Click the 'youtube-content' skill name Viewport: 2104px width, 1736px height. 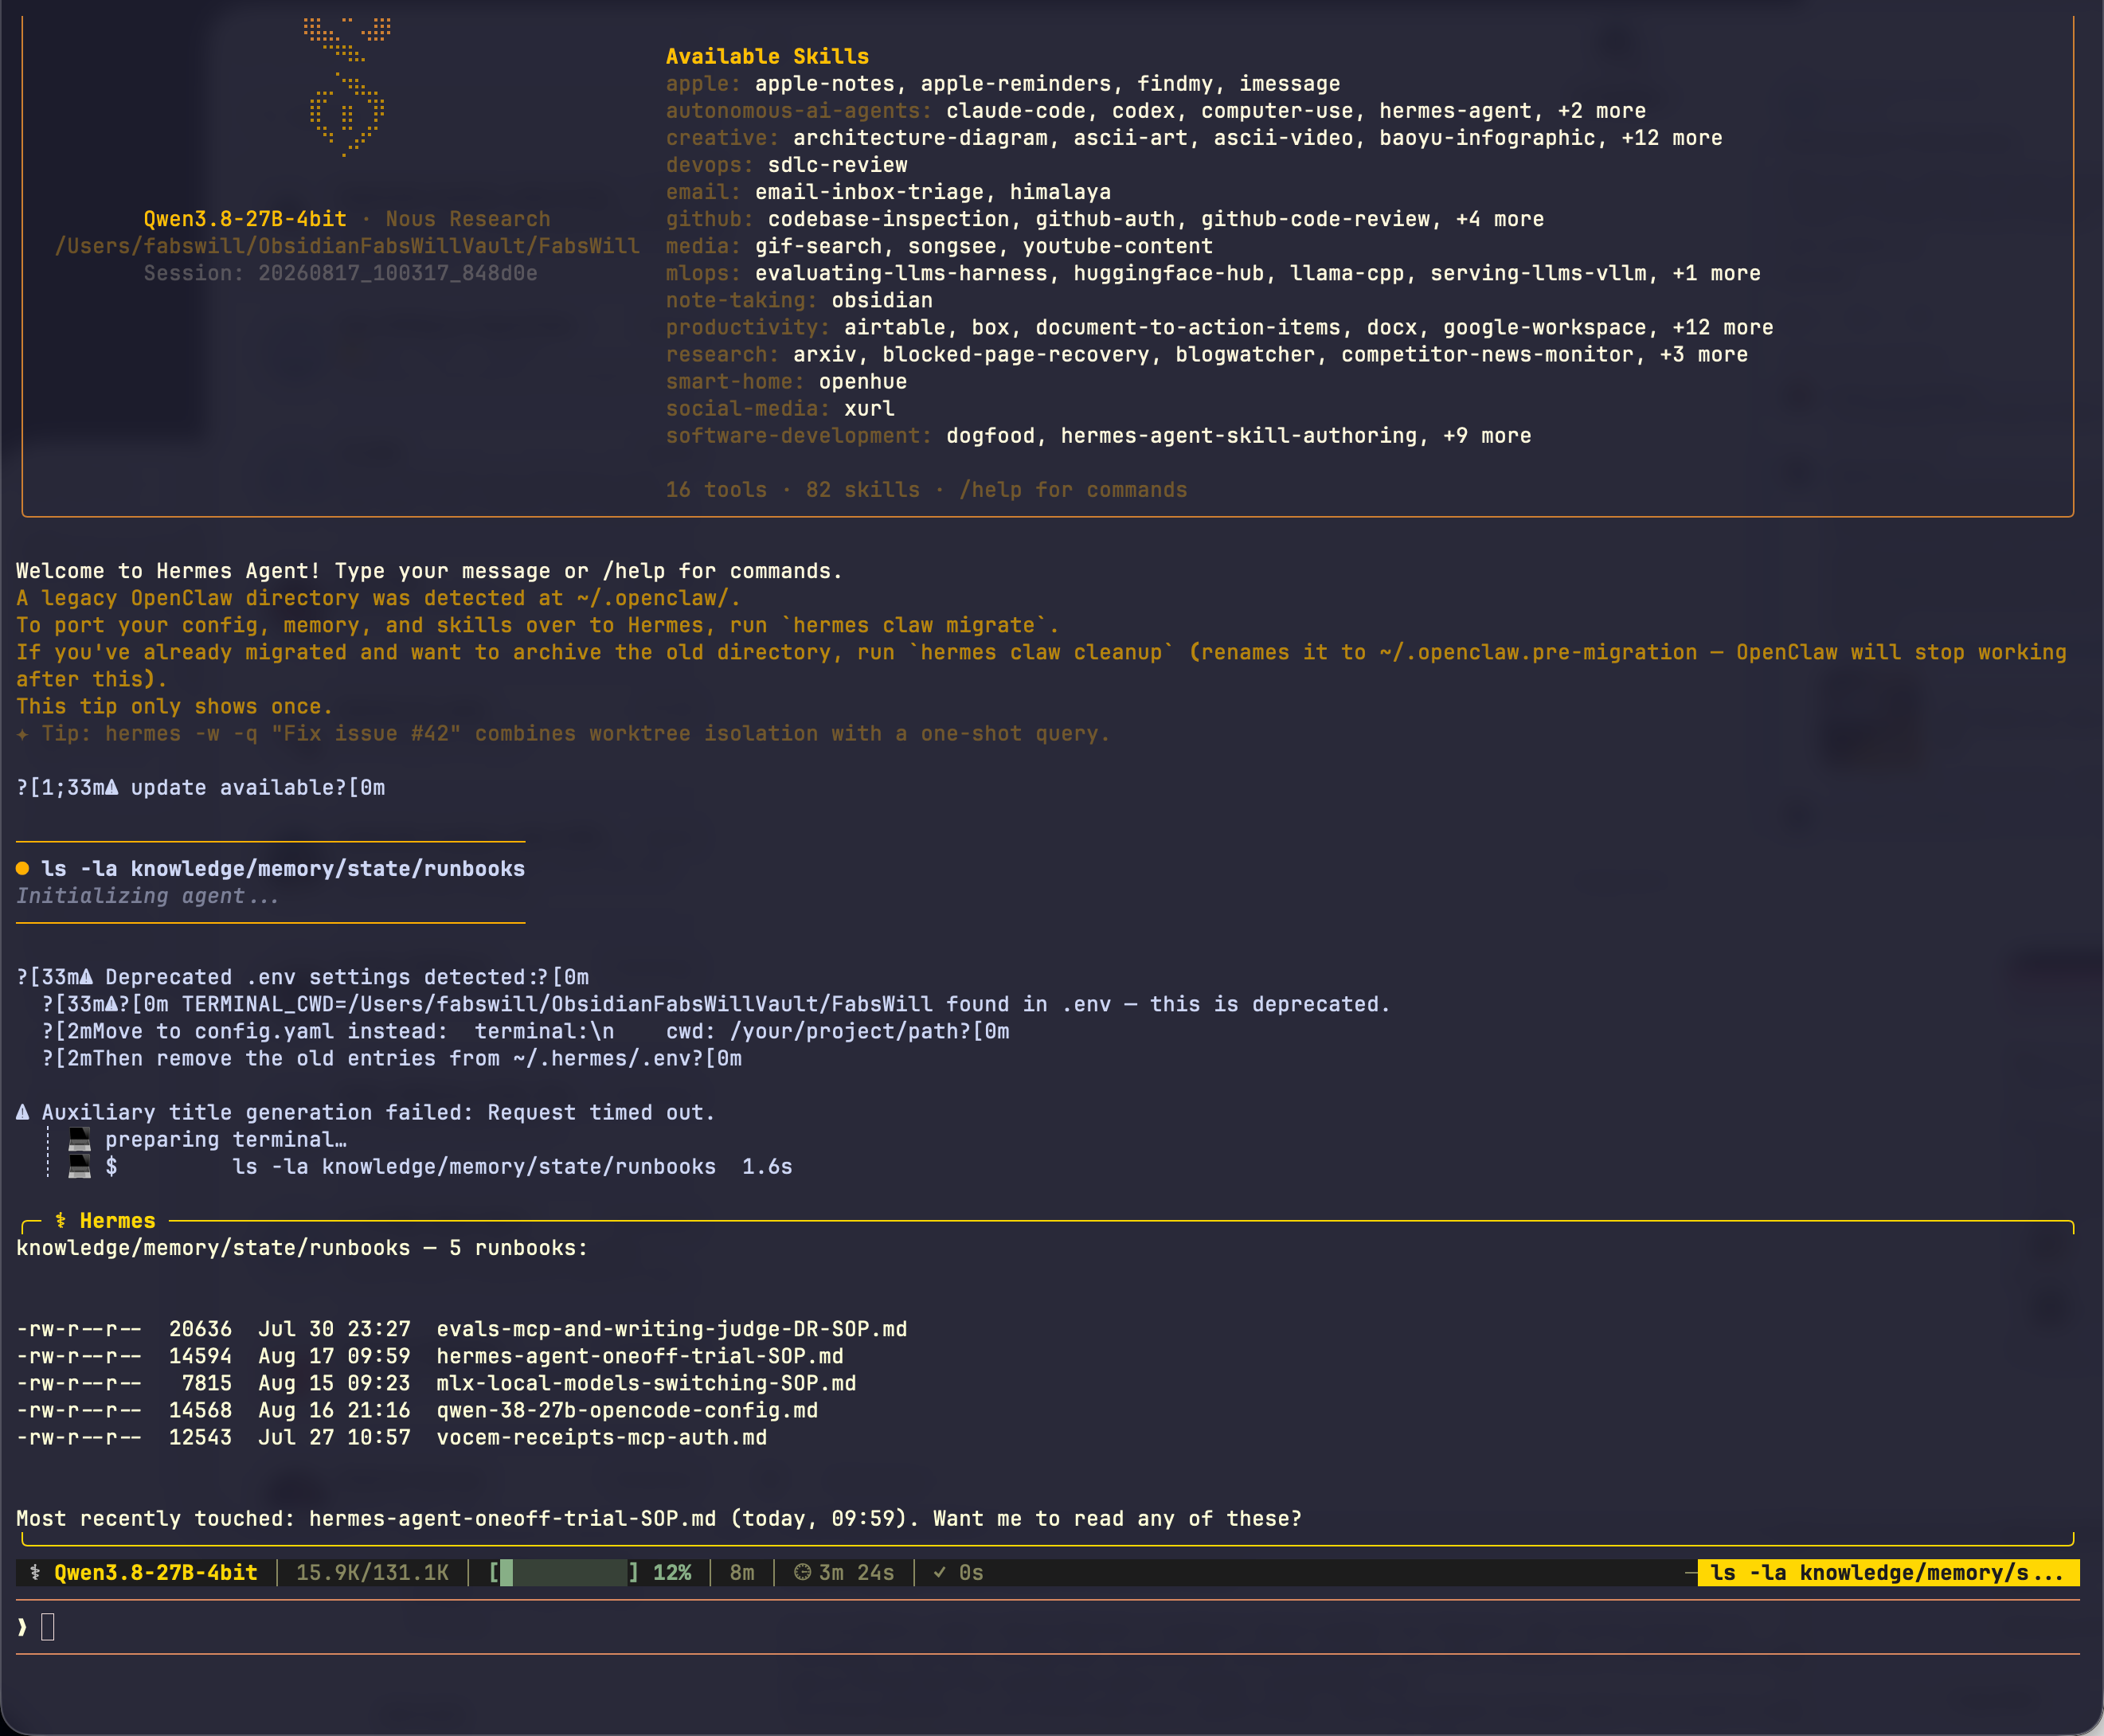1117,245
